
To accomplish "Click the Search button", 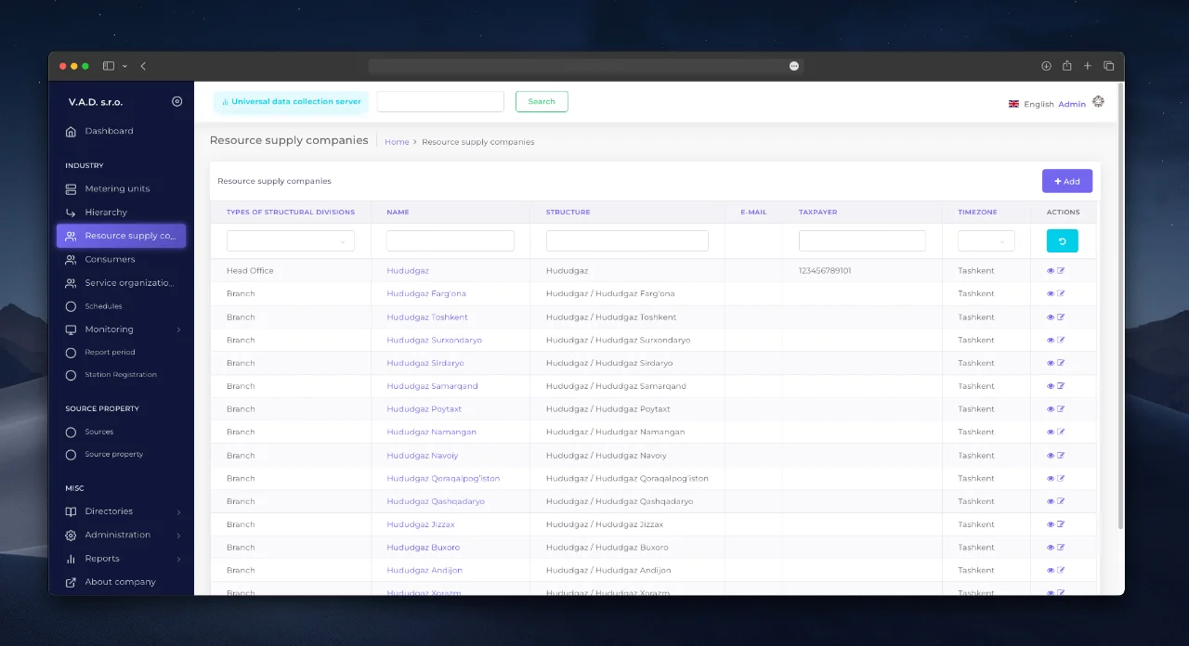I will point(542,102).
